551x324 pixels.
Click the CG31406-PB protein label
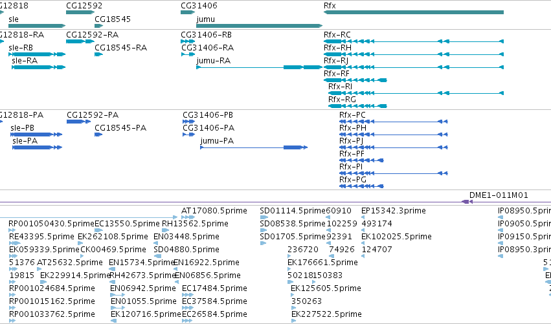tap(208, 115)
